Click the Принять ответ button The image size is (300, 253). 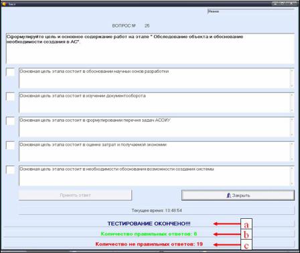(x=75, y=195)
